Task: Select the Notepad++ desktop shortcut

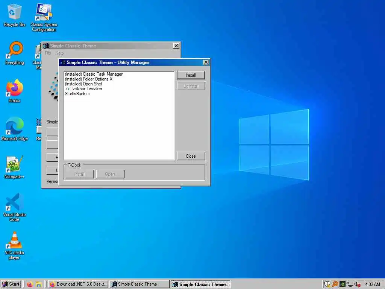Action: (14, 167)
